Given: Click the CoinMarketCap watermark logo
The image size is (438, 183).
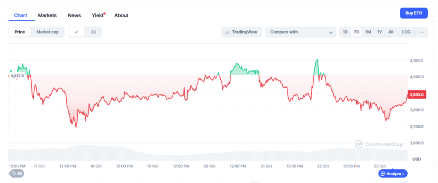Looking at the screenshot, I should click(x=379, y=145).
